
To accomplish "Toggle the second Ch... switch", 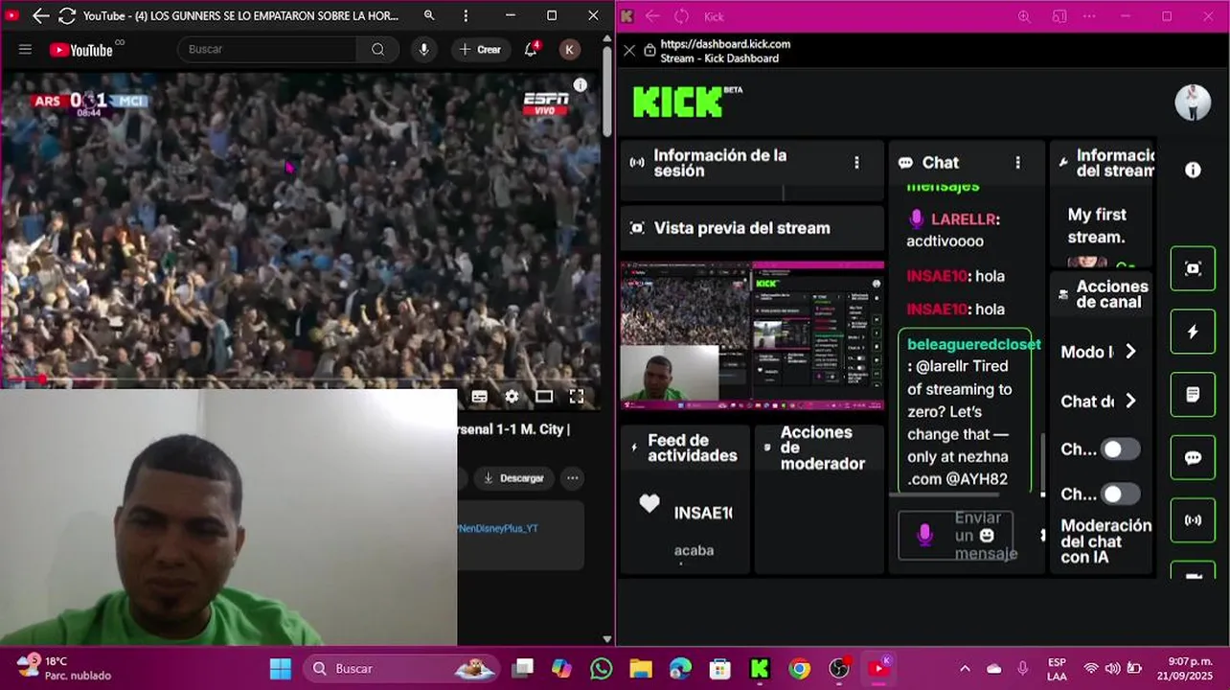I will [1120, 494].
